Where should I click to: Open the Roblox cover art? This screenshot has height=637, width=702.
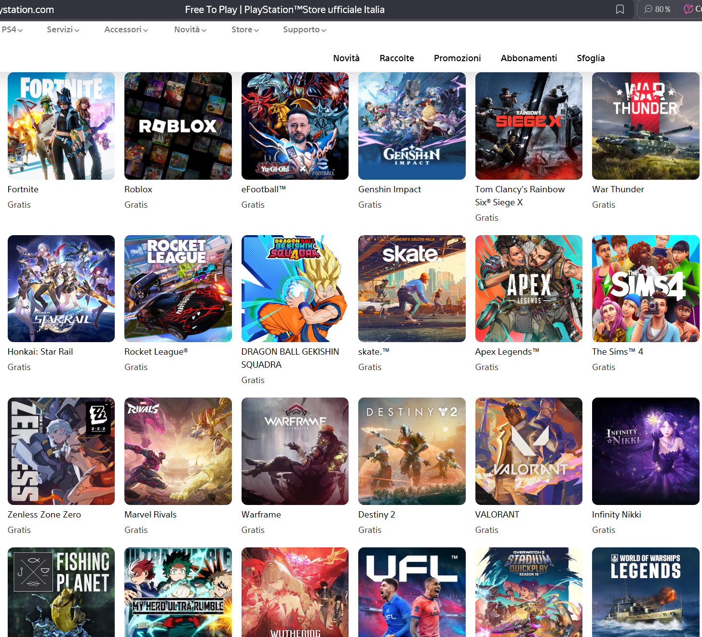[178, 126]
